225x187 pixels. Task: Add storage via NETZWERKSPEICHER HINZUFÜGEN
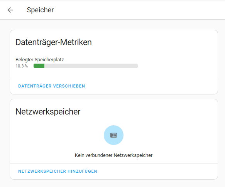pos(58,171)
